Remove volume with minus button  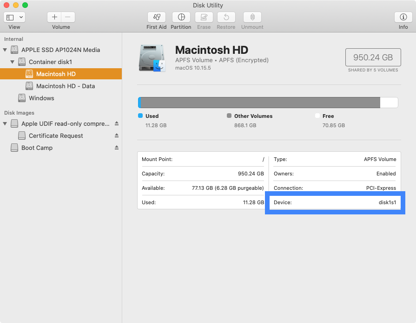point(68,17)
